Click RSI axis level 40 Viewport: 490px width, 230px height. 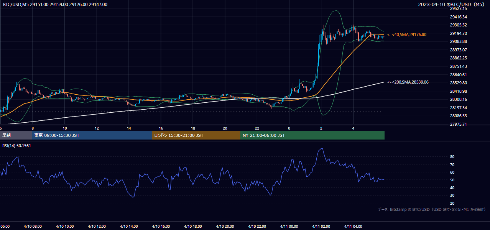pyautogui.click(x=452, y=188)
